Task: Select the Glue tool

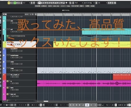Action: click(x=50, y=3)
